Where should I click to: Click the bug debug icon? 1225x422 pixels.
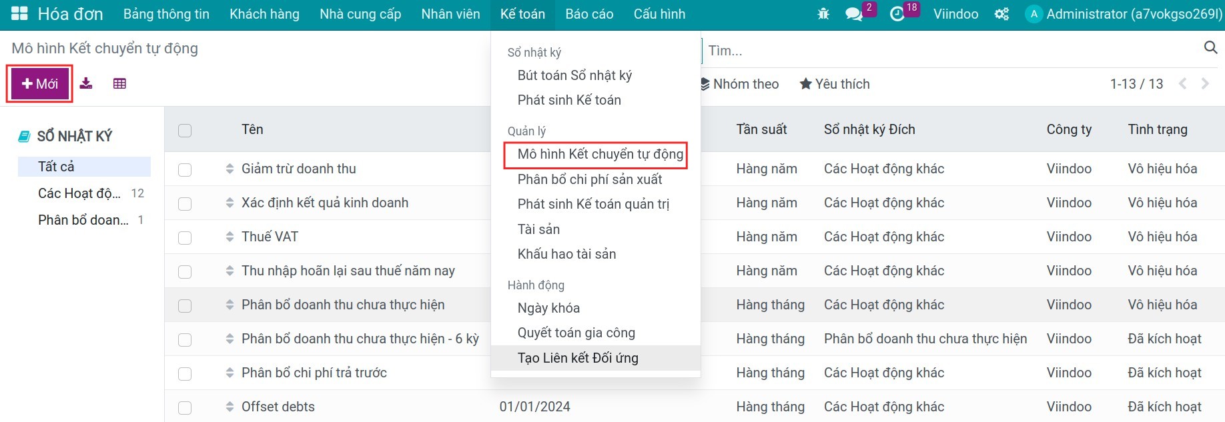tap(823, 14)
